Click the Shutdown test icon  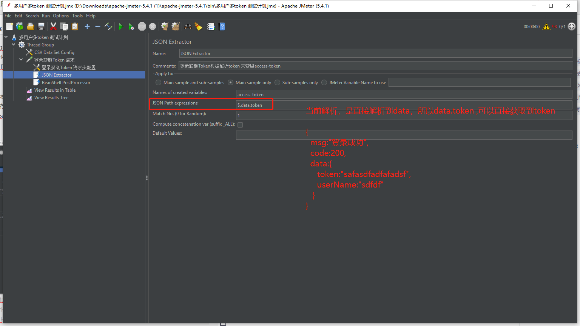pyautogui.click(x=153, y=26)
